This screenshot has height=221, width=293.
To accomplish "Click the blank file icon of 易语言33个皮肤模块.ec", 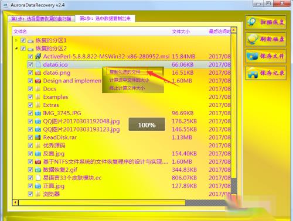I will click(x=38, y=178).
